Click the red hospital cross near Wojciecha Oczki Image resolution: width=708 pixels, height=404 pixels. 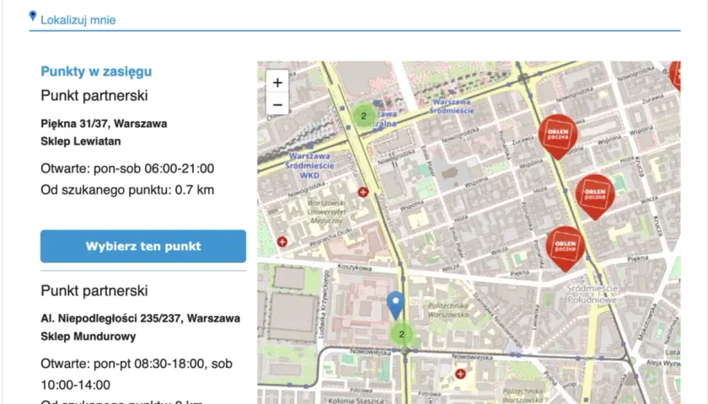[282, 242]
